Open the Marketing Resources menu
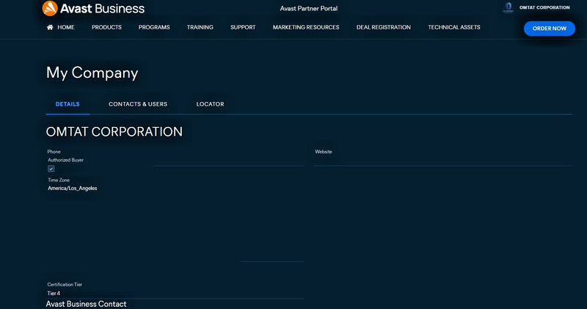The height and width of the screenshot is (309, 587). point(306,27)
